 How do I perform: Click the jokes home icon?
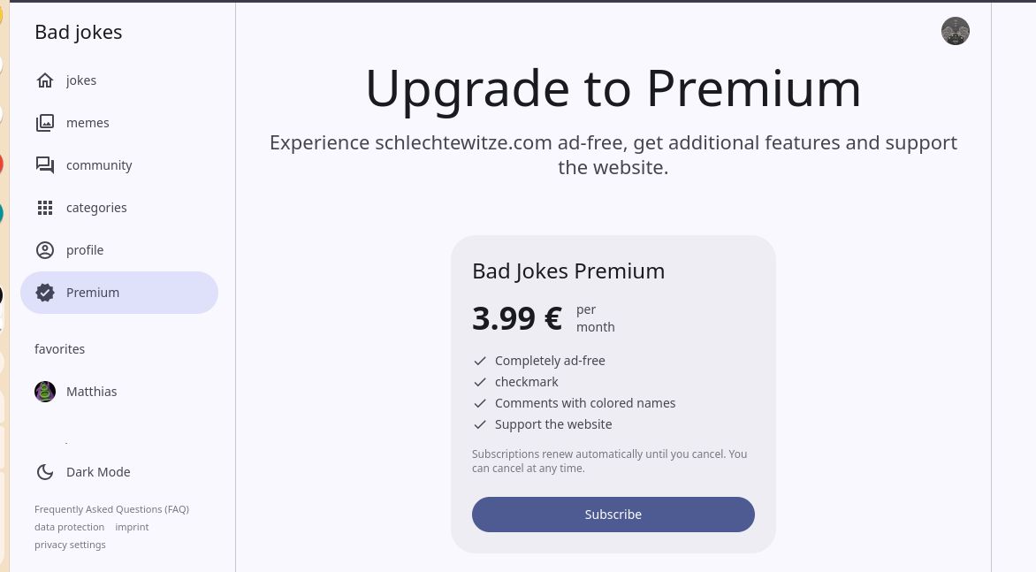45,80
